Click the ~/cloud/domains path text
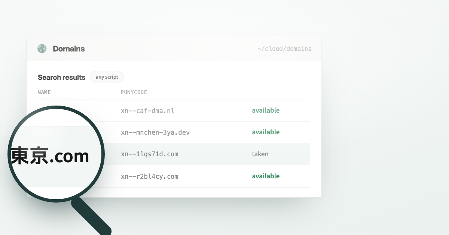 coord(284,49)
